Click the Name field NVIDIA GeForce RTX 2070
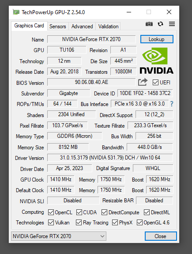This screenshot has width=192, height=254. click(91, 39)
